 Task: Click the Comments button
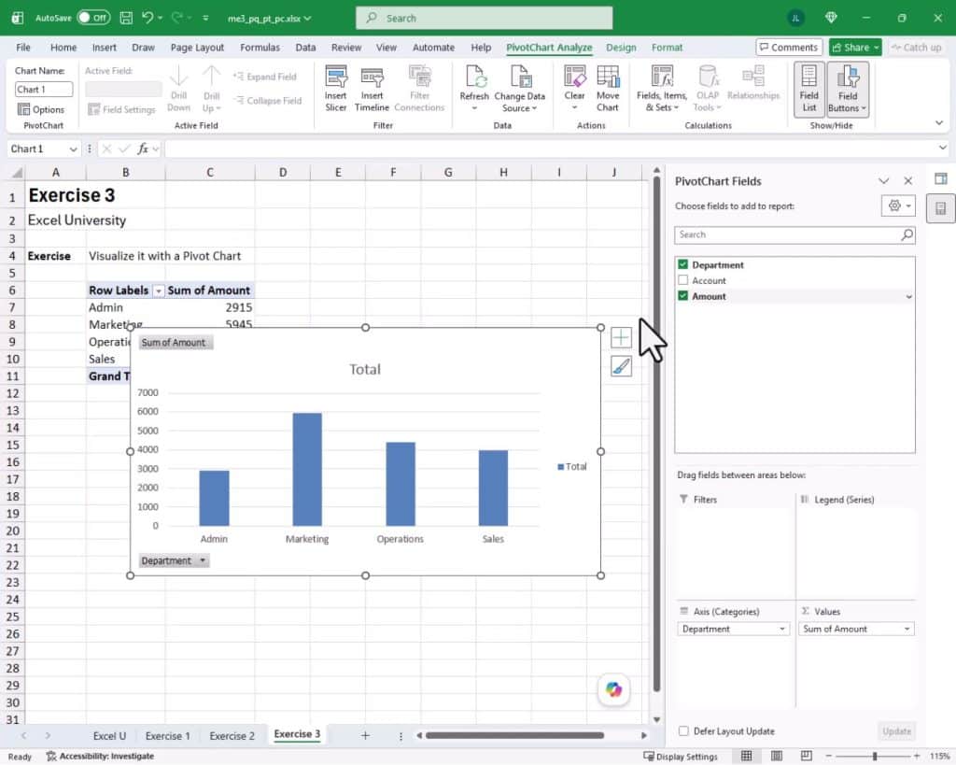[x=789, y=47]
